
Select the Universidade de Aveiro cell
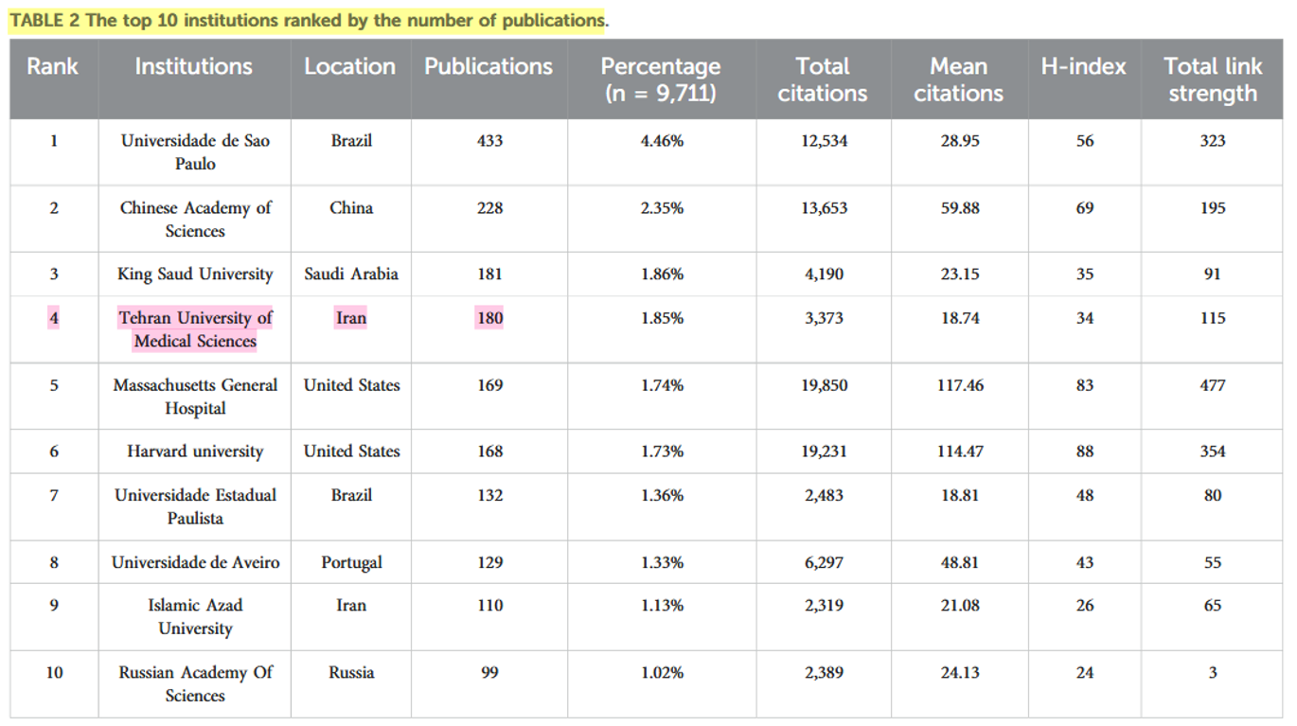pos(195,562)
